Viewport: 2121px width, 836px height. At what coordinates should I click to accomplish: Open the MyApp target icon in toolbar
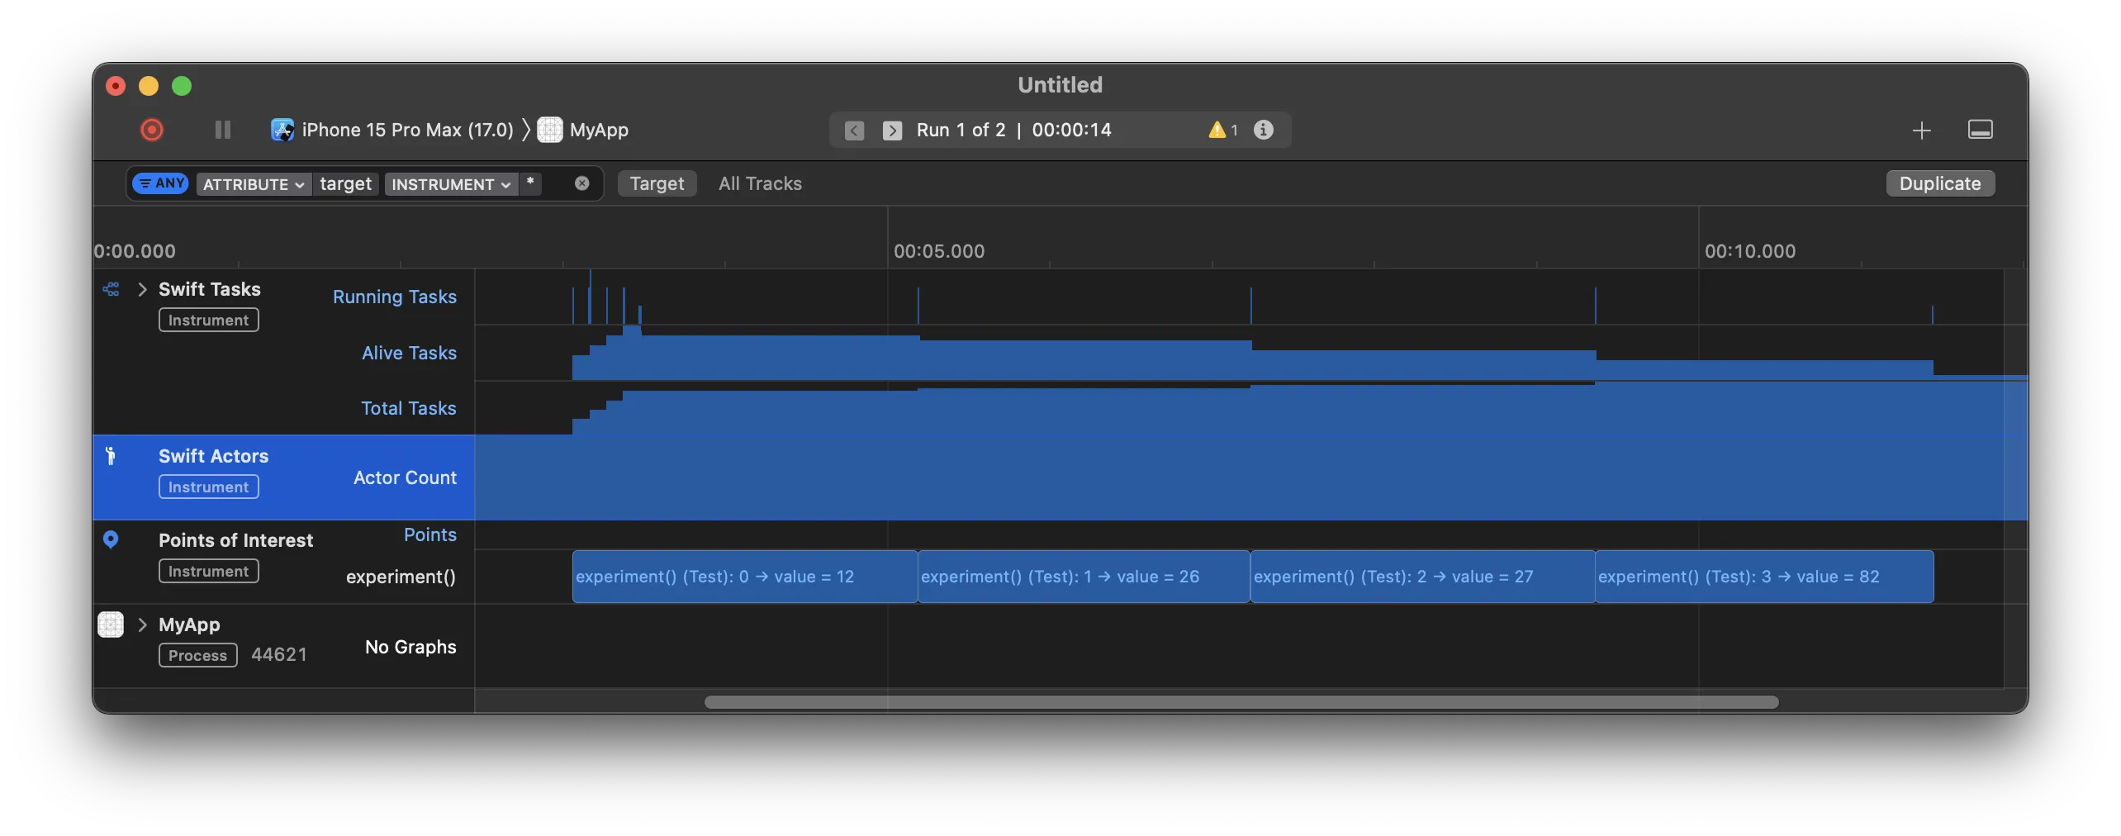point(550,130)
